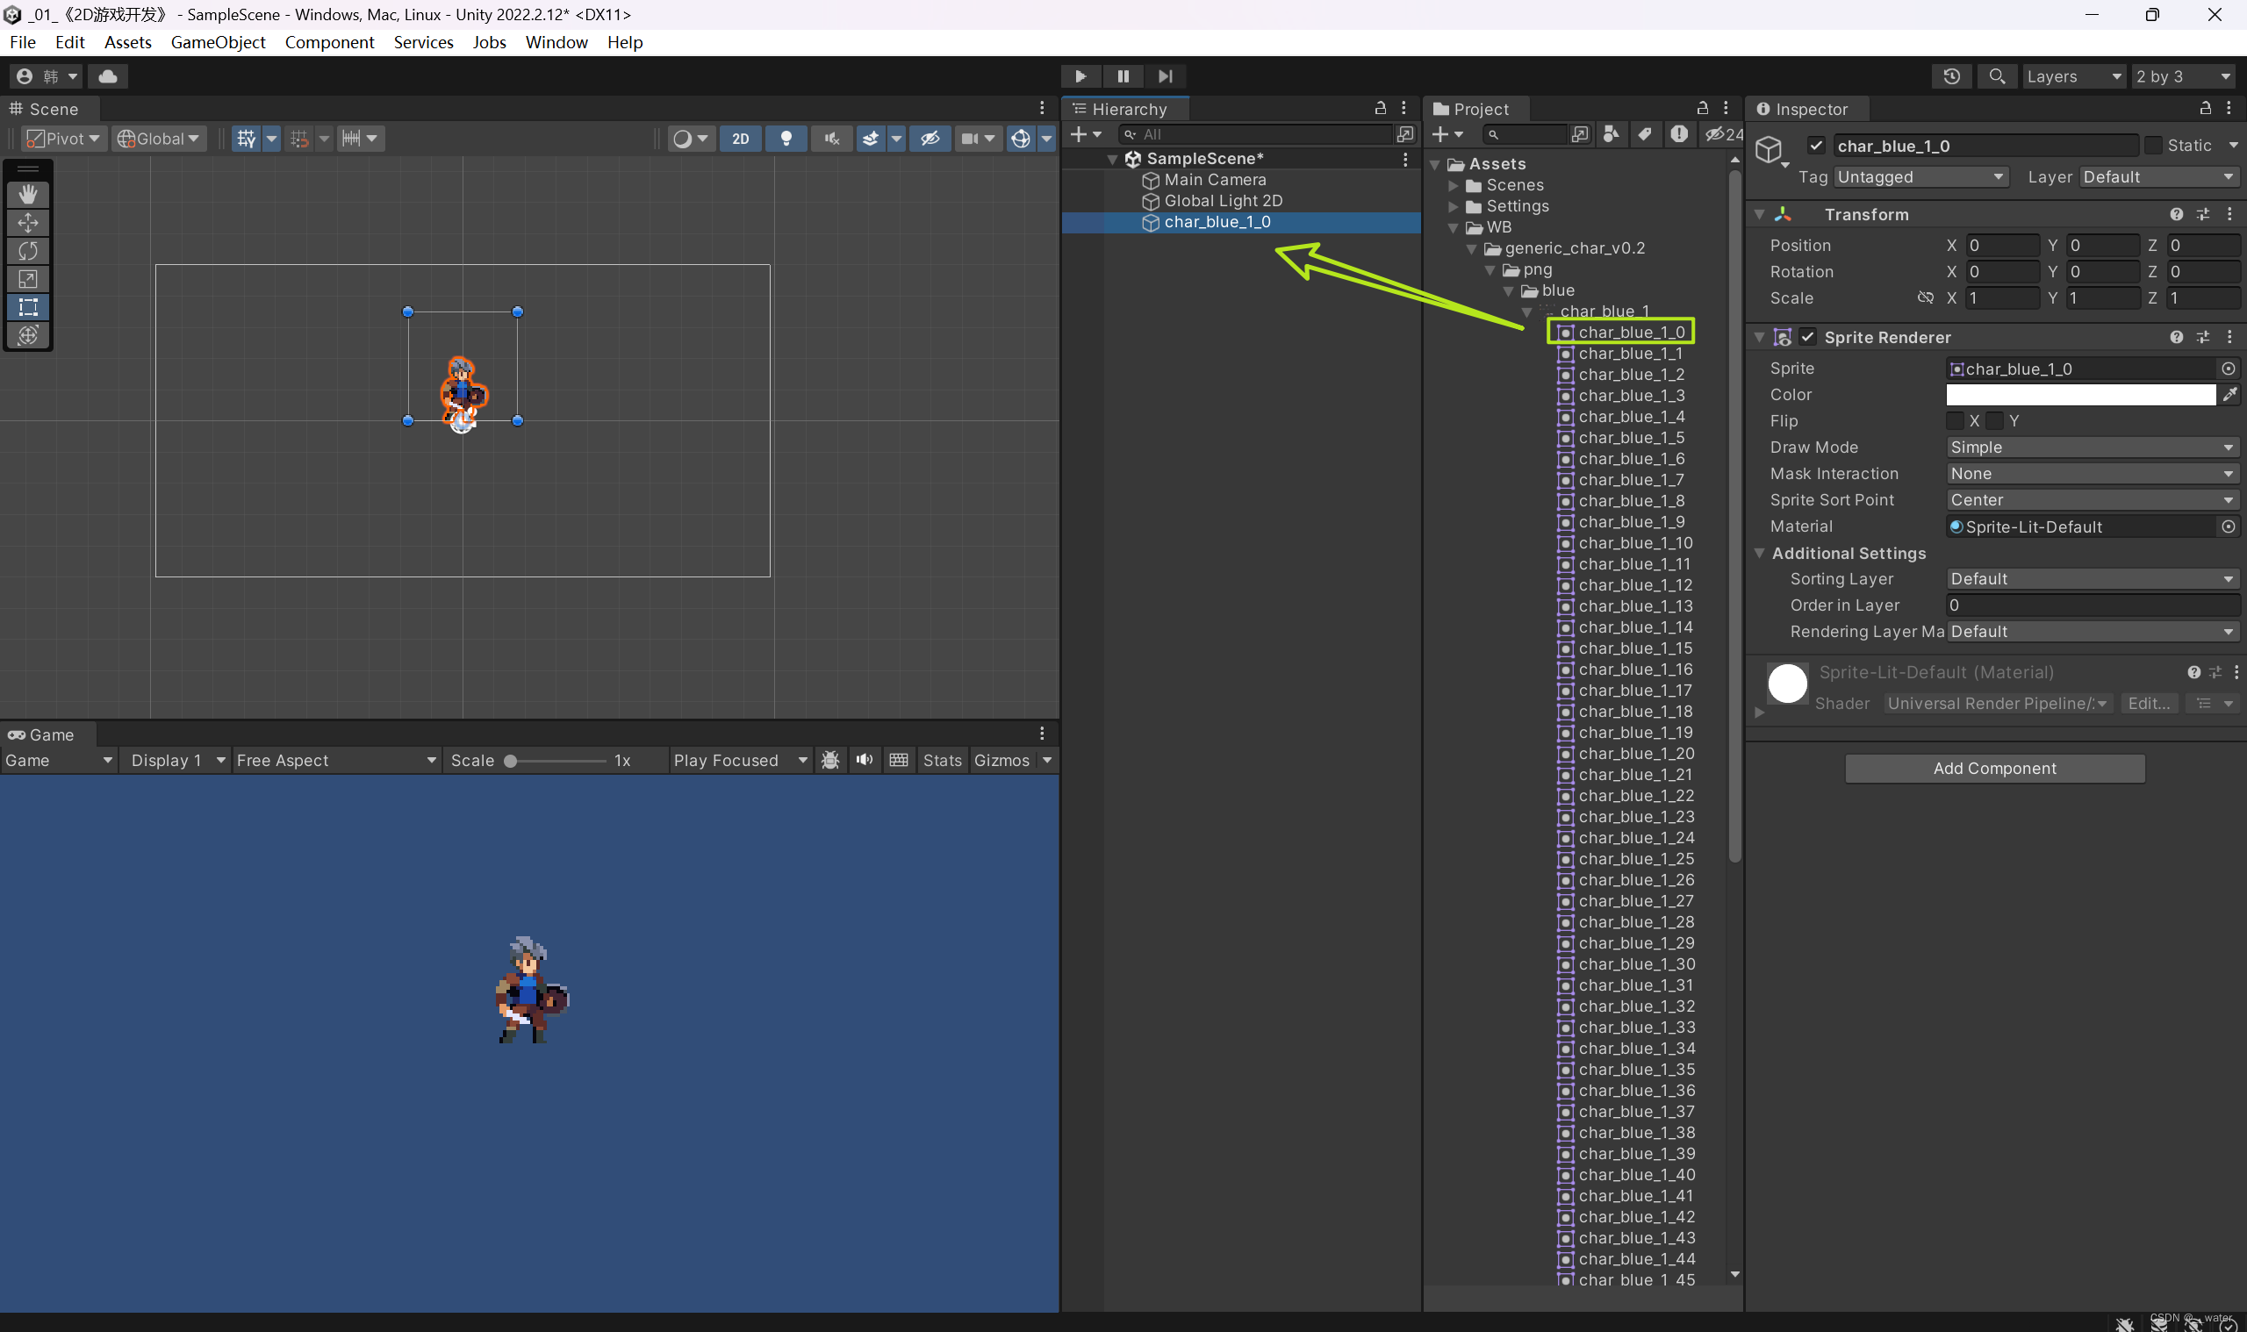
Task: Select the Hand tool in the Scene toolbar
Action: [x=28, y=194]
